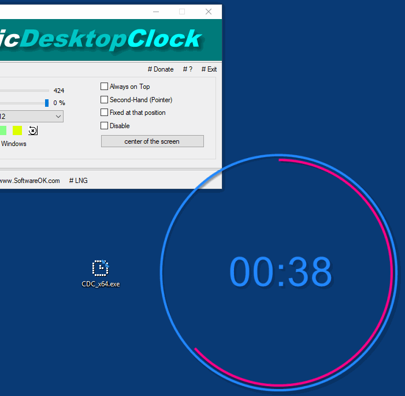Open the # ? help menu
This screenshot has width=405, height=396.
(x=188, y=69)
